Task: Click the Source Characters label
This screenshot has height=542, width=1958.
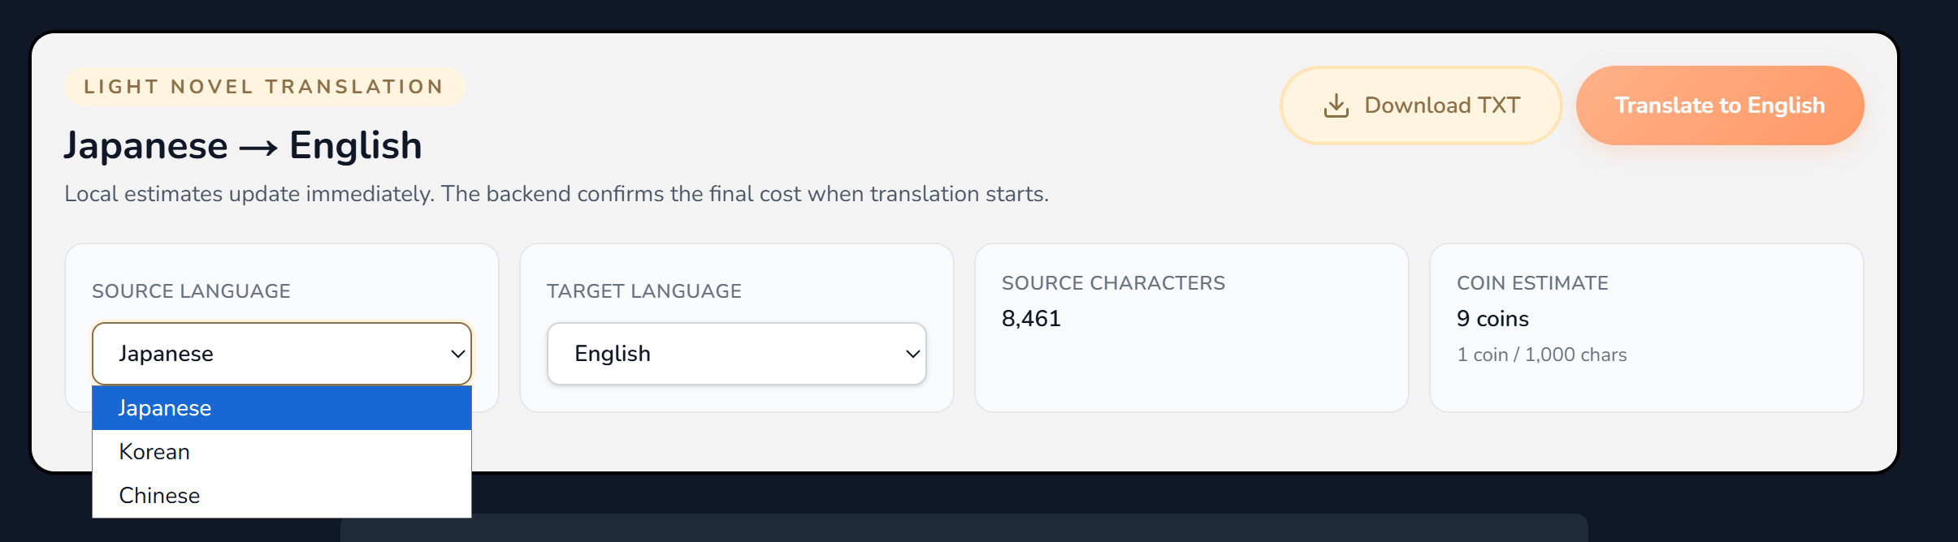Action: click(x=1113, y=283)
